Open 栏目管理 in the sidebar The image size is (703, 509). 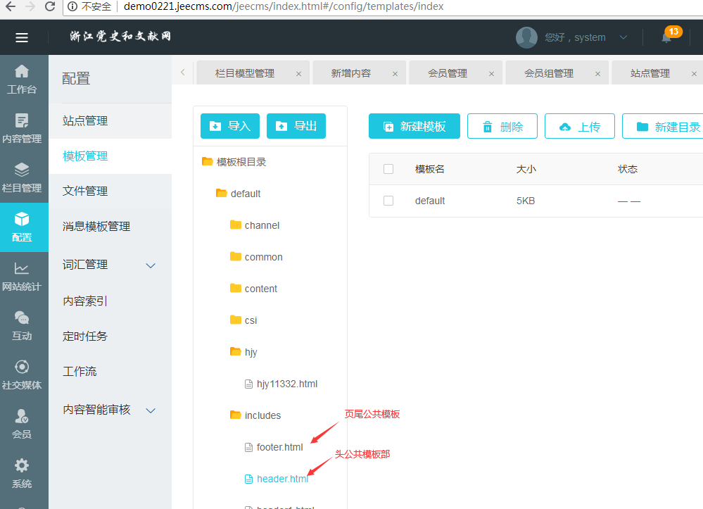pyautogui.click(x=22, y=178)
